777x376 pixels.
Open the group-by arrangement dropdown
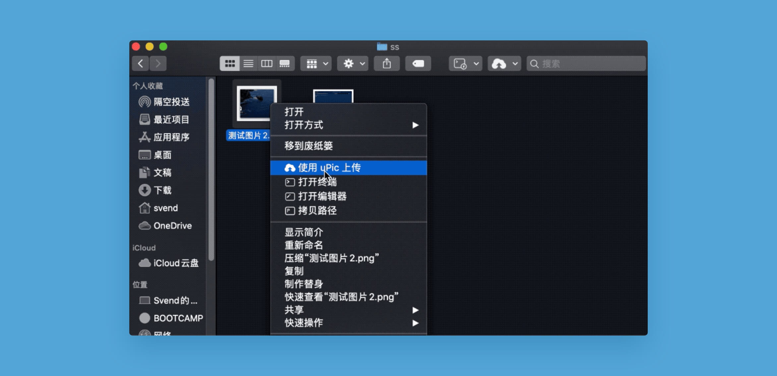(x=316, y=64)
